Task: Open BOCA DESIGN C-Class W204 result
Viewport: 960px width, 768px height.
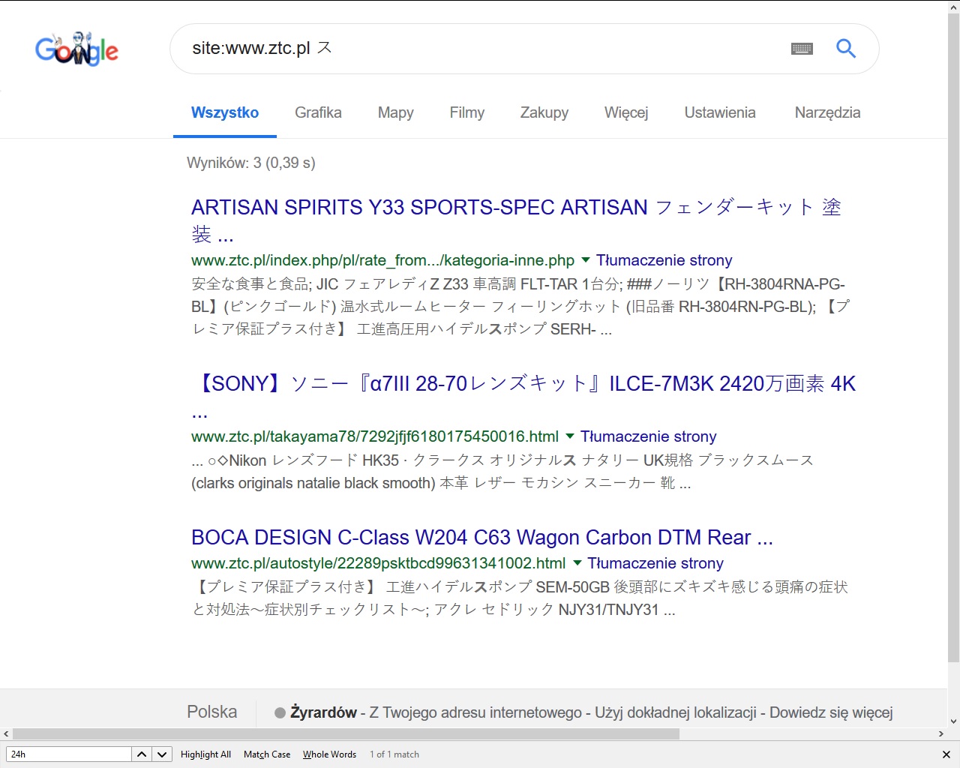Action: (481, 538)
